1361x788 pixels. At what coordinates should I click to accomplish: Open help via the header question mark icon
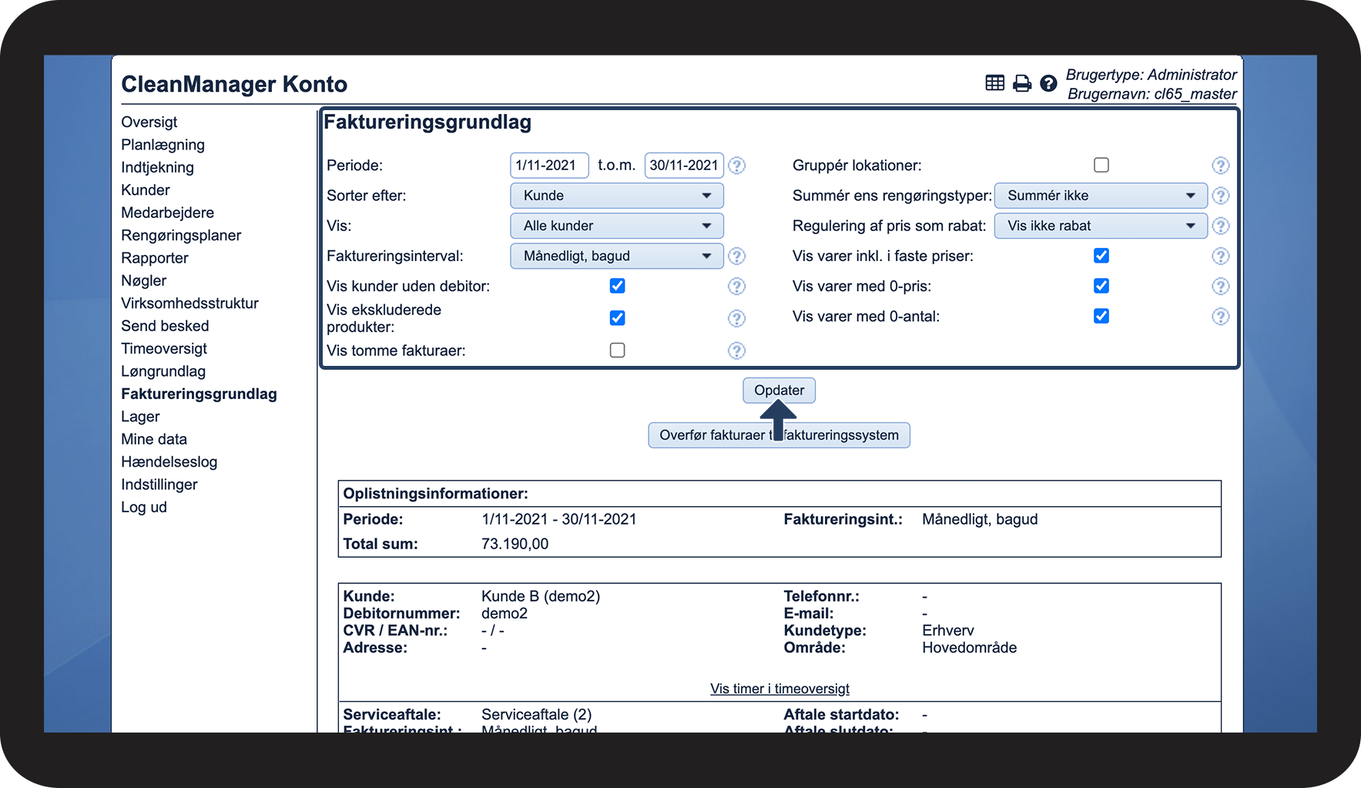[1048, 83]
